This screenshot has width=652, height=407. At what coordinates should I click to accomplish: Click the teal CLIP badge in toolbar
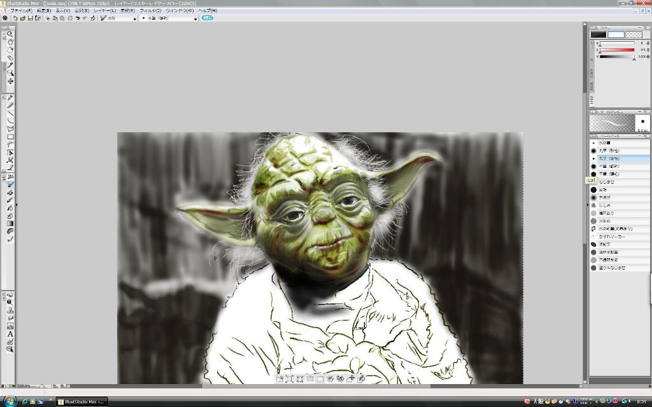207,18
